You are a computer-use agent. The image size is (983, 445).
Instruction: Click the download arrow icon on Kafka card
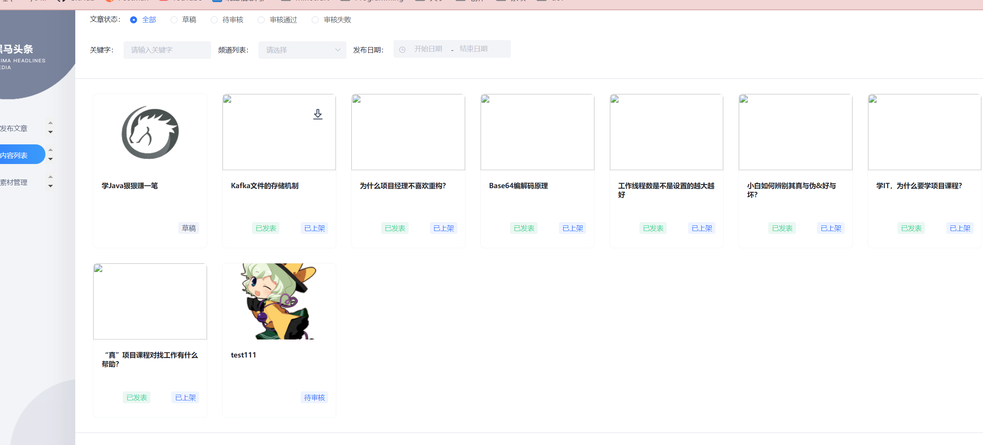click(318, 114)
